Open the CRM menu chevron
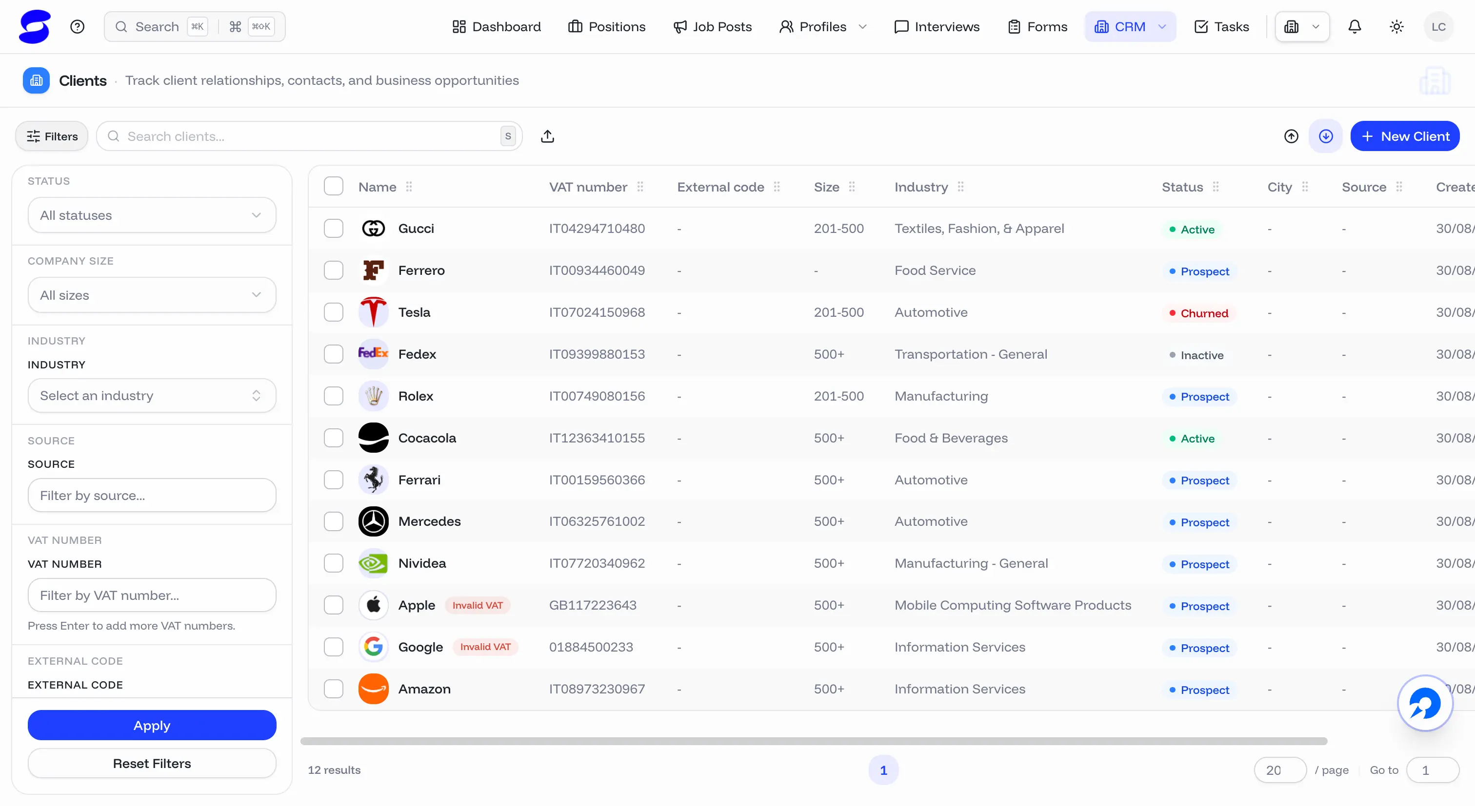The height and width of the screenshot is (806, 1475). tap(1162, 27)
